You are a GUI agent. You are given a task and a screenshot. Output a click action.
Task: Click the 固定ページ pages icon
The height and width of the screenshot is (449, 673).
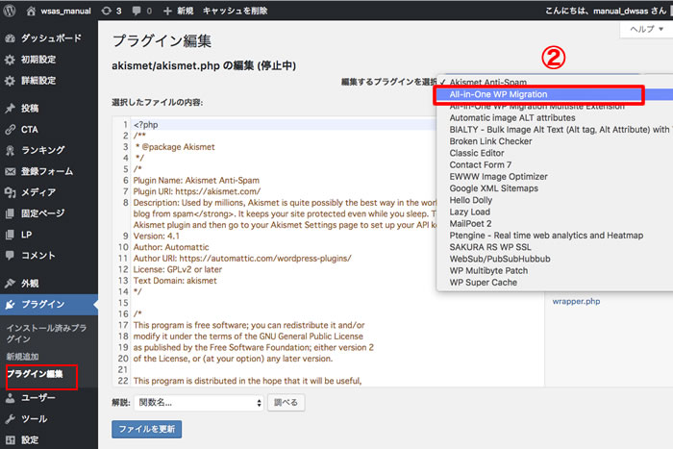coord(10,213)
